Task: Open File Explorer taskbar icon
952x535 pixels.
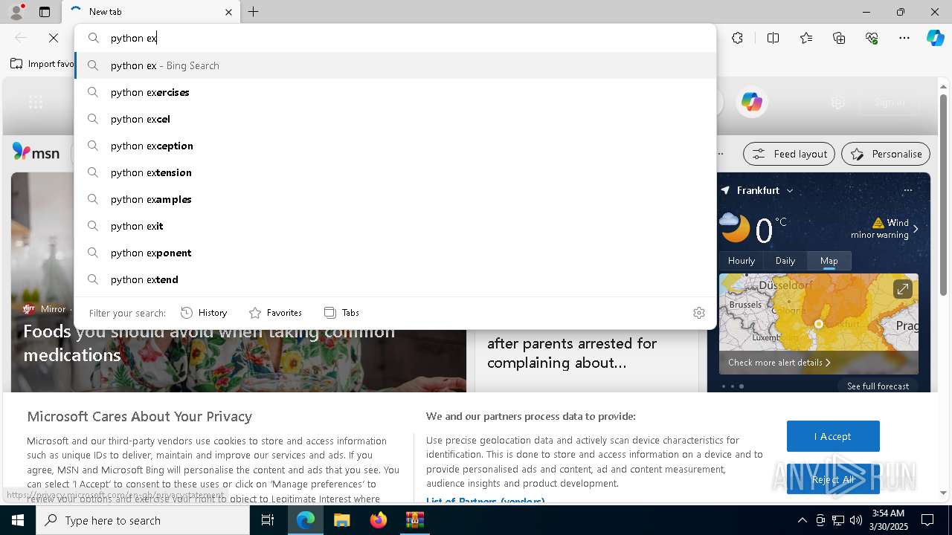Action: pyautogui.click(x=341, y=520)
